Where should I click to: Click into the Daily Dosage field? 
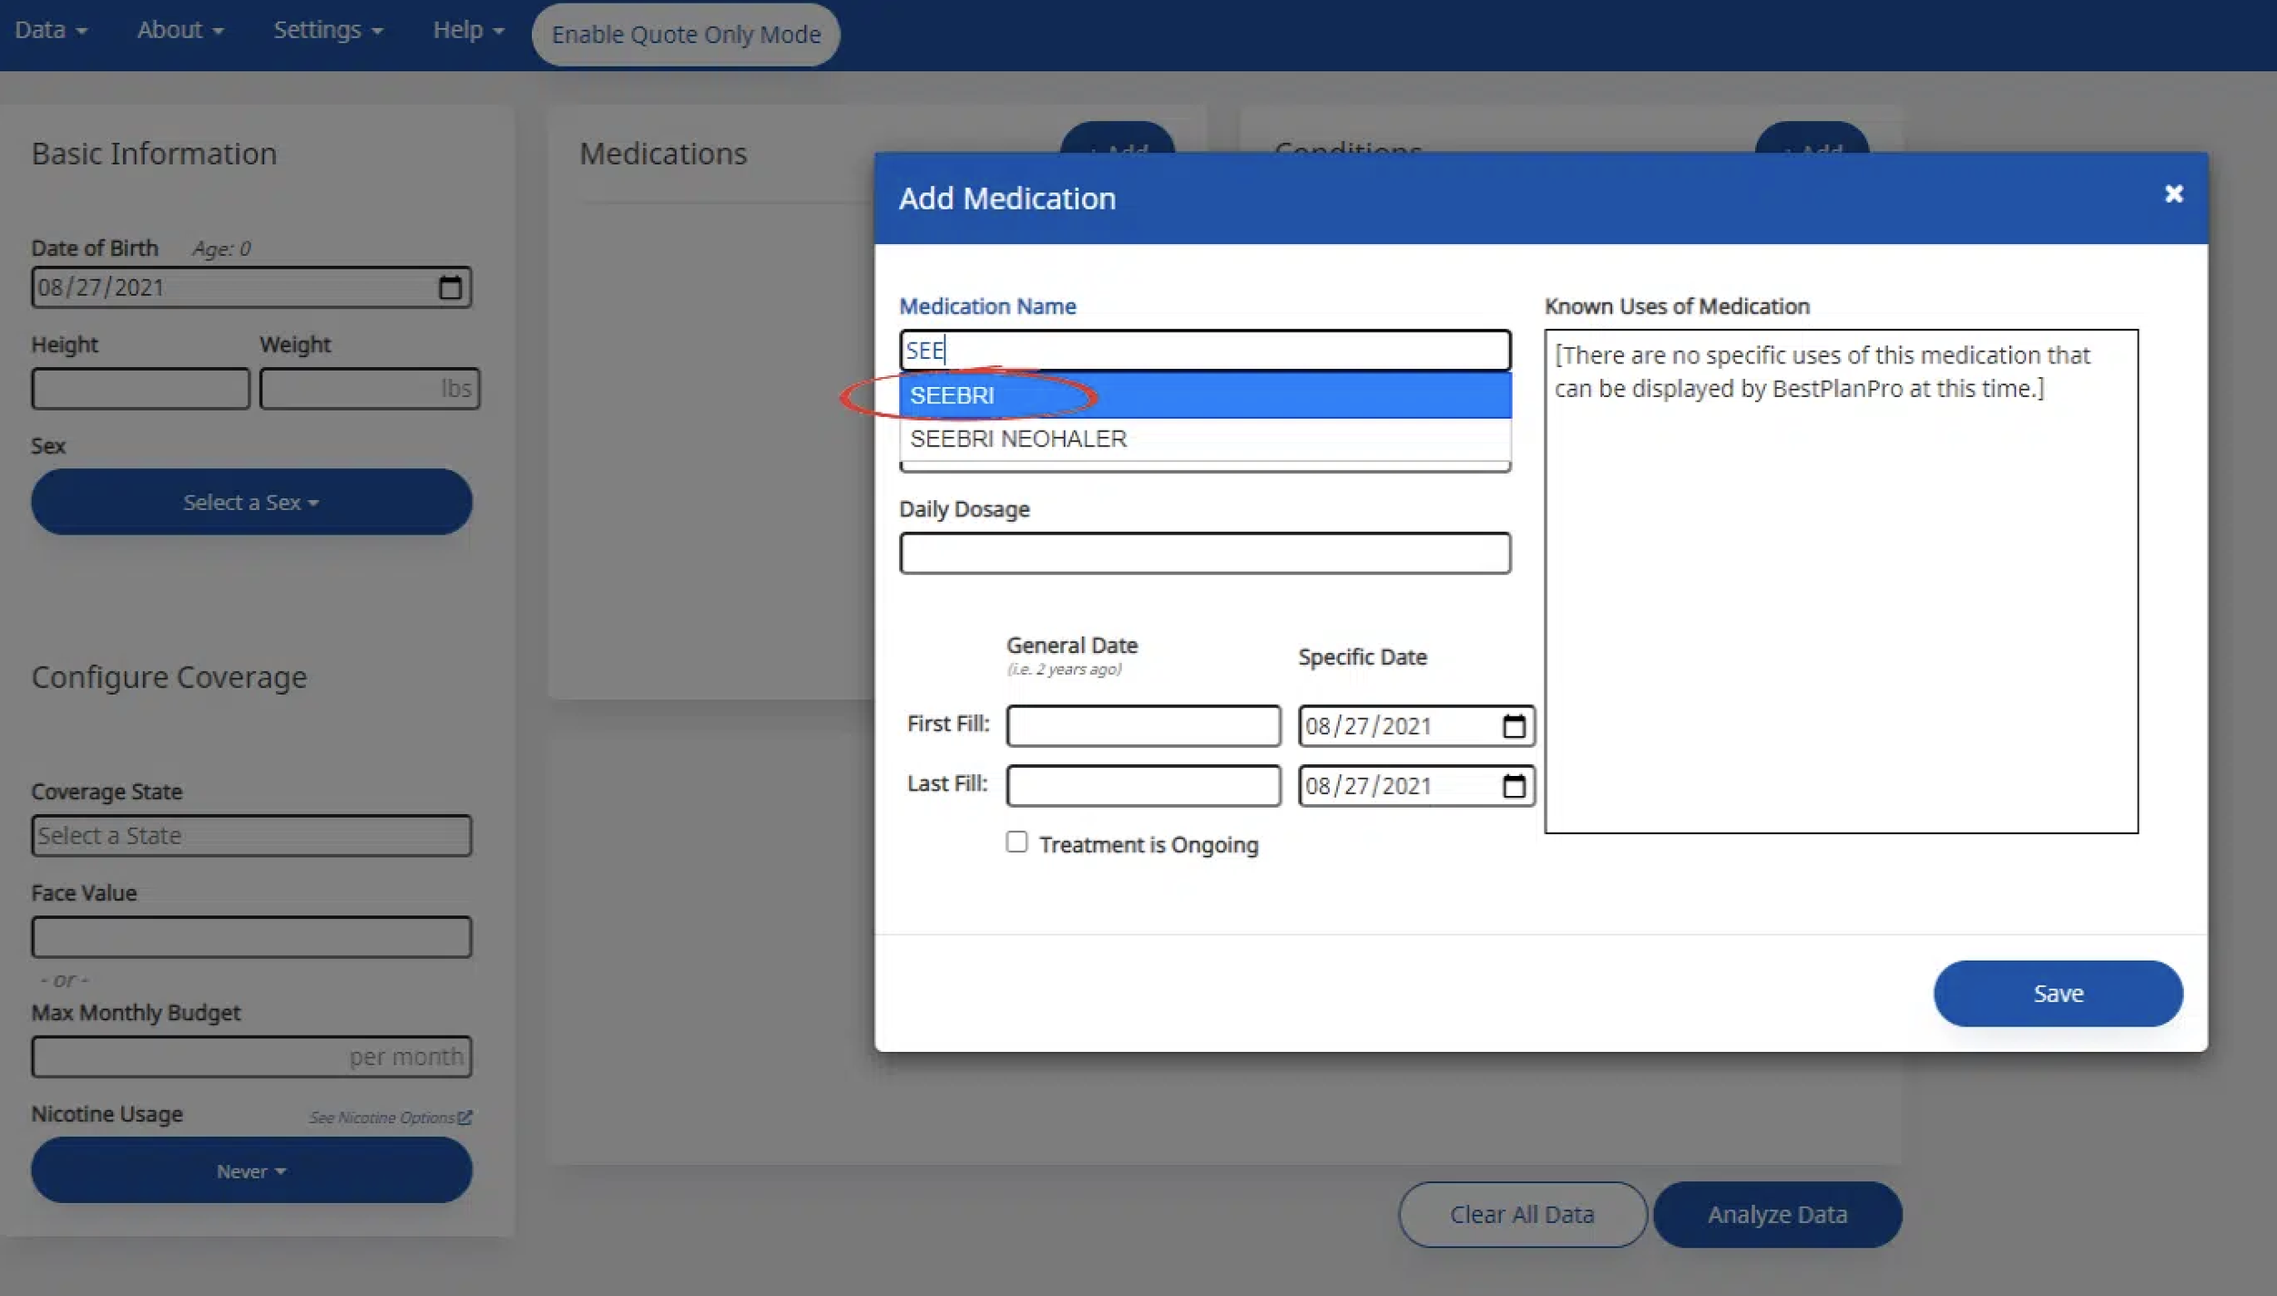[x=1204, y=553]
